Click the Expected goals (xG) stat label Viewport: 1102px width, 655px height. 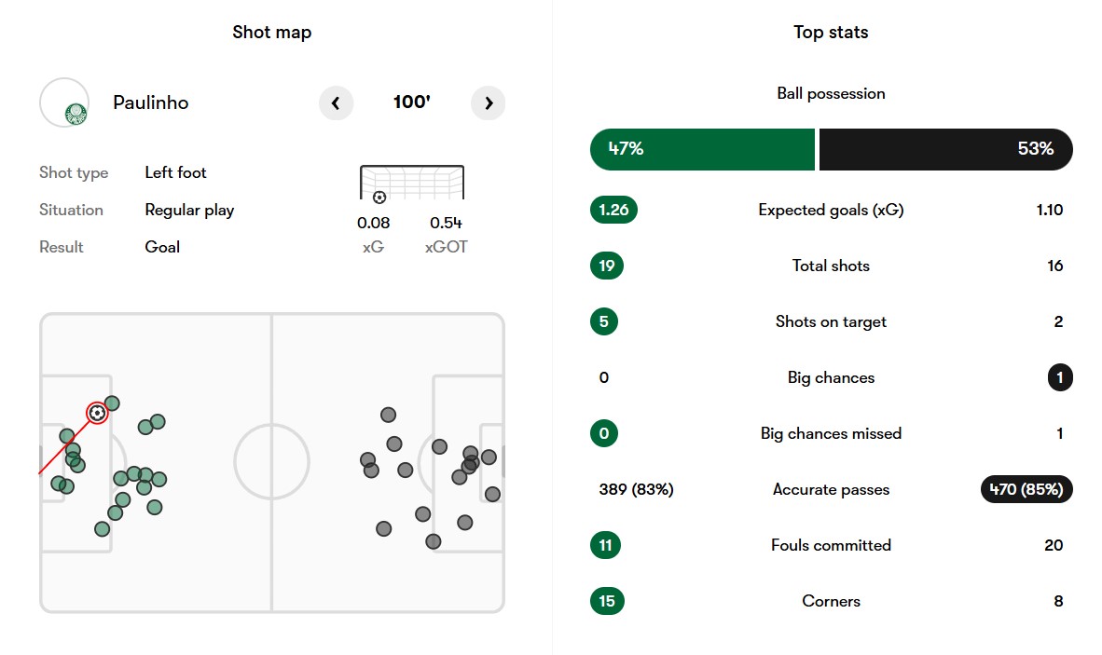point(831,210)
